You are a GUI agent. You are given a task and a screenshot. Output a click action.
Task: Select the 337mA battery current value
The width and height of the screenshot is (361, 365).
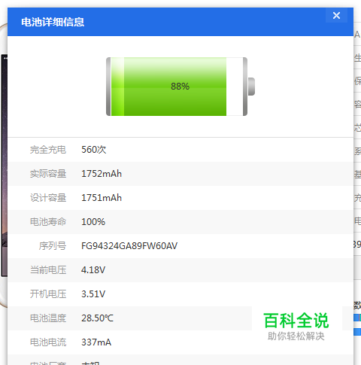96,342
